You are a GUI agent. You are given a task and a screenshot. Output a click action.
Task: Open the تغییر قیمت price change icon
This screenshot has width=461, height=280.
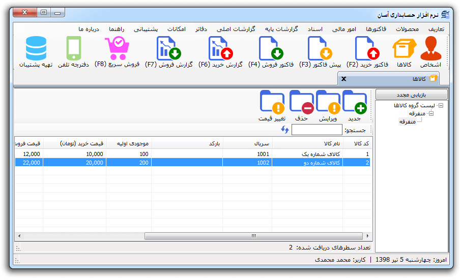click(x=272, y=102)
